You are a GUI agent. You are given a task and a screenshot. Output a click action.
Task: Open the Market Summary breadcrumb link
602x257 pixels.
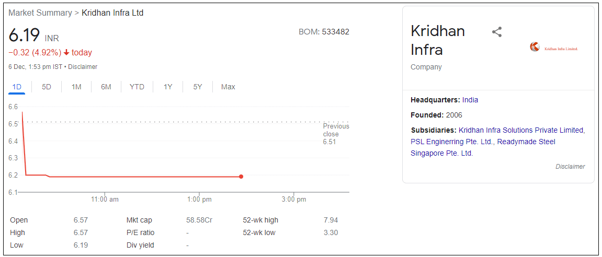[40, 13]
